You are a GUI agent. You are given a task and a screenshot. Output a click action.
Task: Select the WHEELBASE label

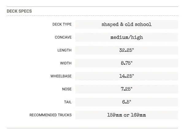pos(61,76)
